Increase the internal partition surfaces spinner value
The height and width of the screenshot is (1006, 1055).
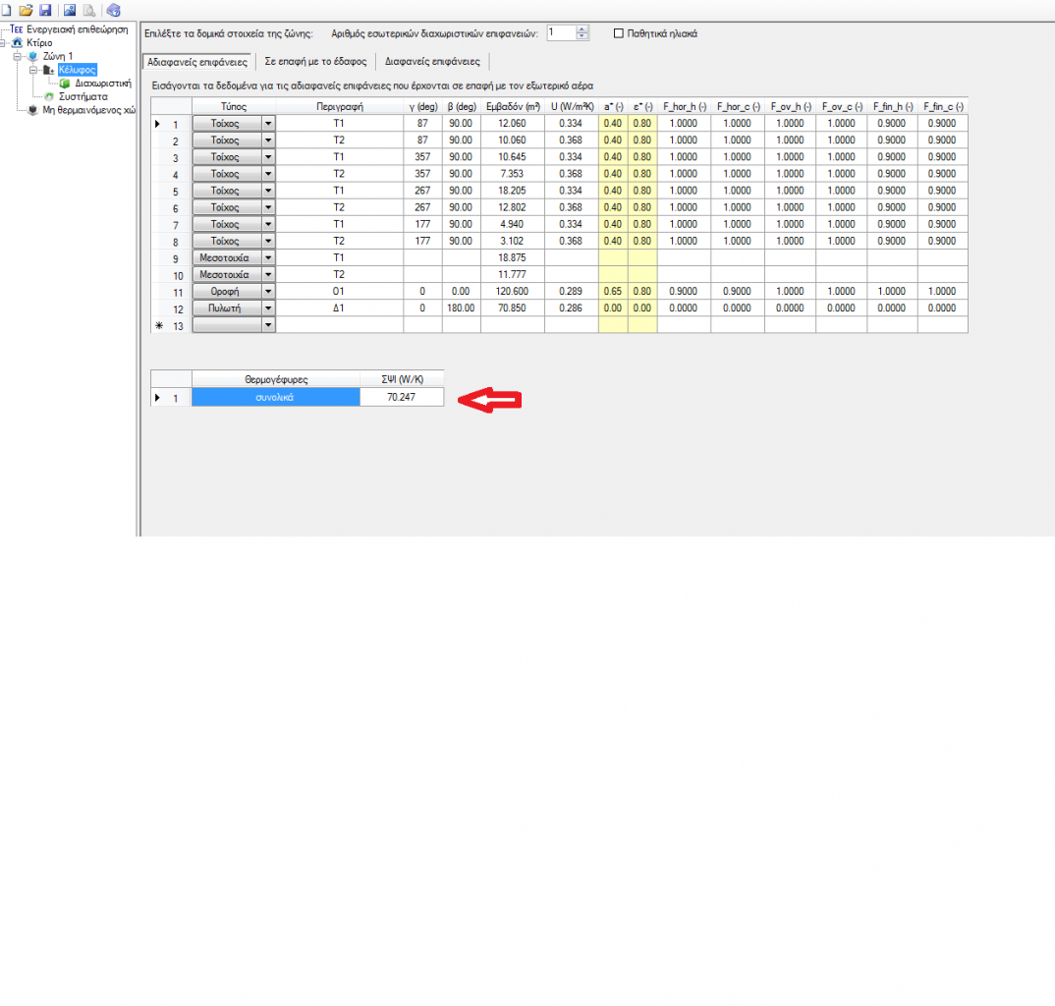point(583,29)
